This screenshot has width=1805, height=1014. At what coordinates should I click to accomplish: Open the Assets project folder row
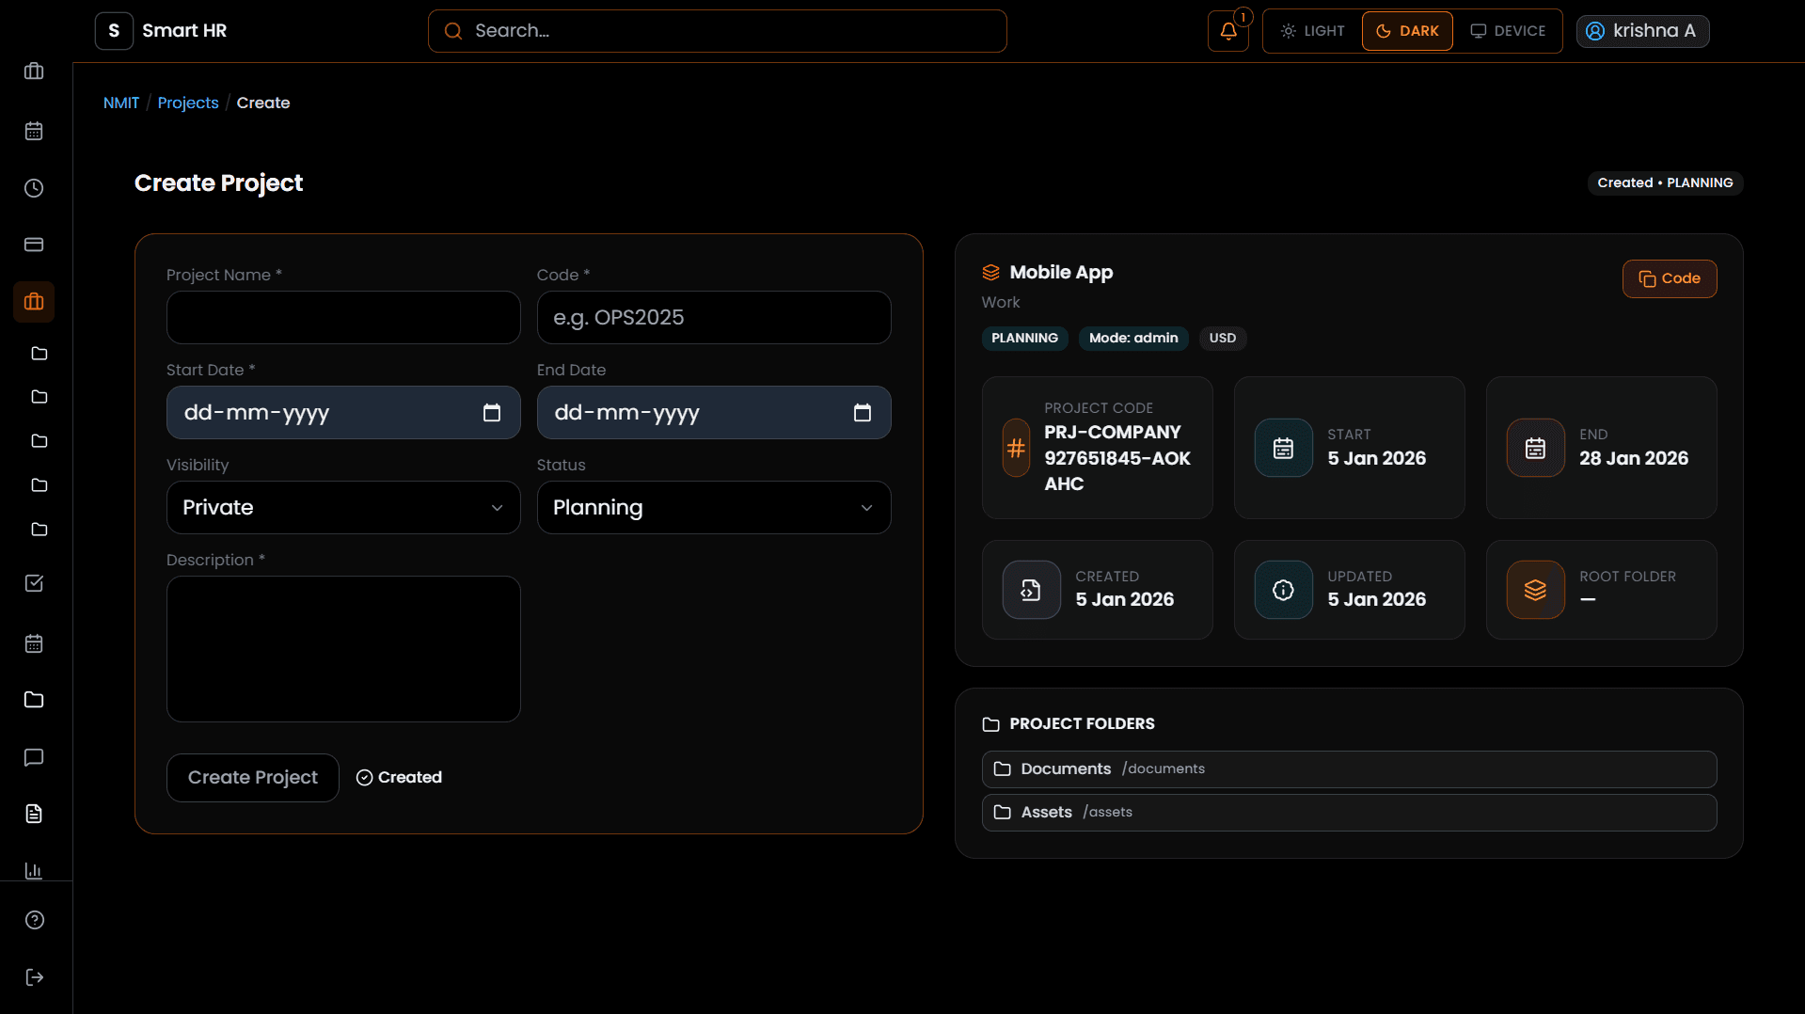tap(1349, 813)
